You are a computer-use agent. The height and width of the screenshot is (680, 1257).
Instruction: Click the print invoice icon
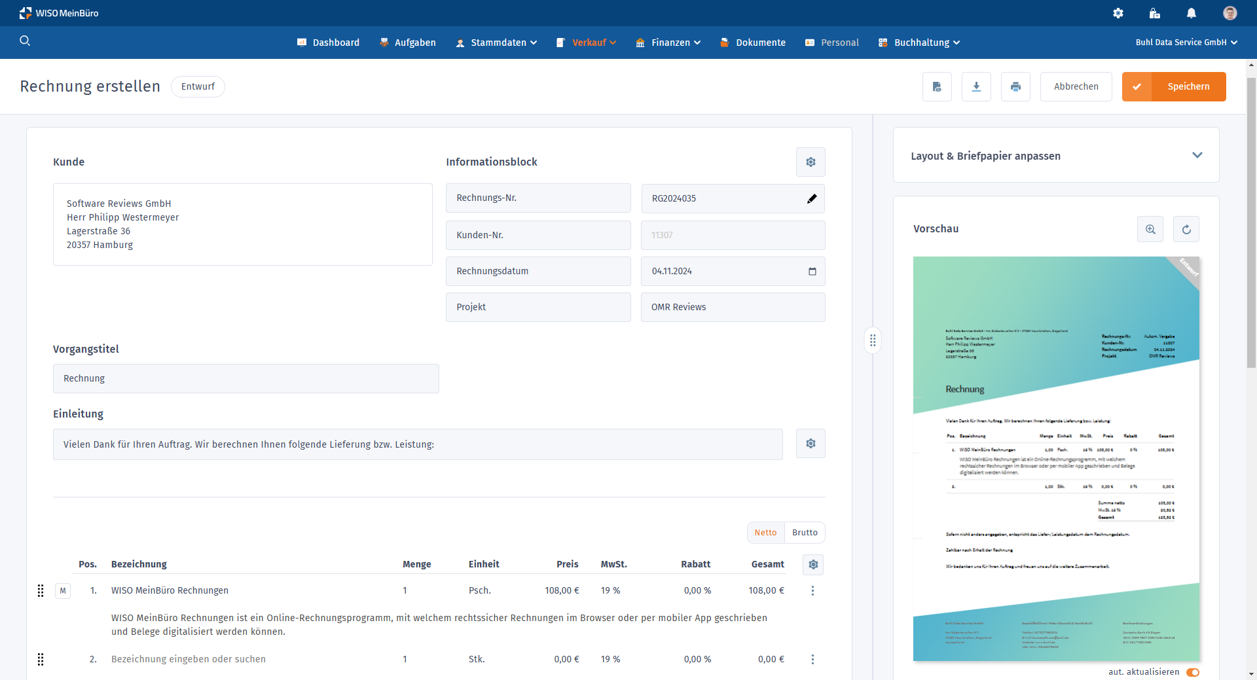1015,86
